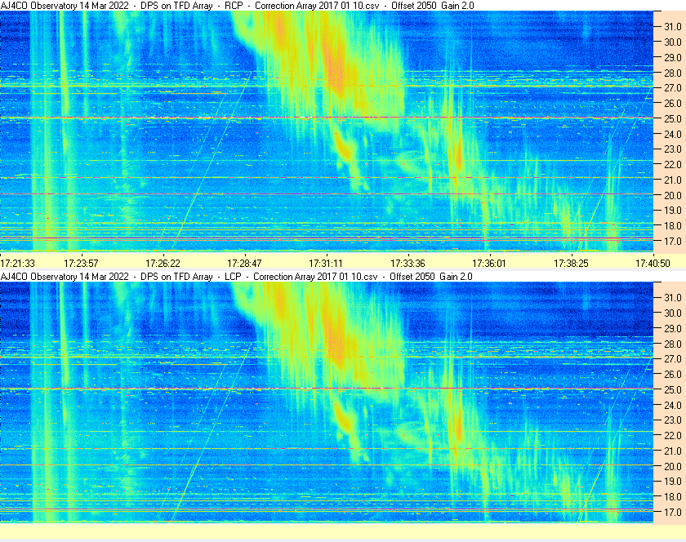
Task: Select the 17:31:11 timestamp on axis
Action: click(326, 263)
